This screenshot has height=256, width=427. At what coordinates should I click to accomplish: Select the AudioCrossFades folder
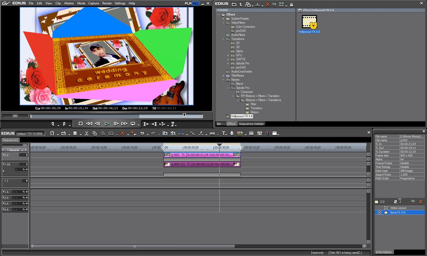(242, 72)
